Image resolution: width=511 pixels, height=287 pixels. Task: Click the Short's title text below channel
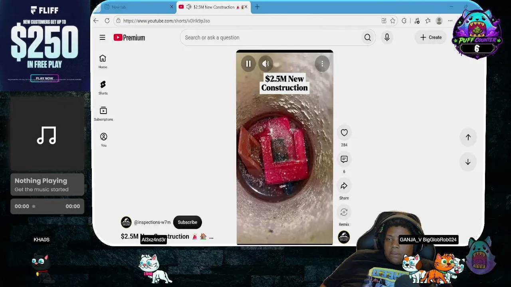click(167, 237)
